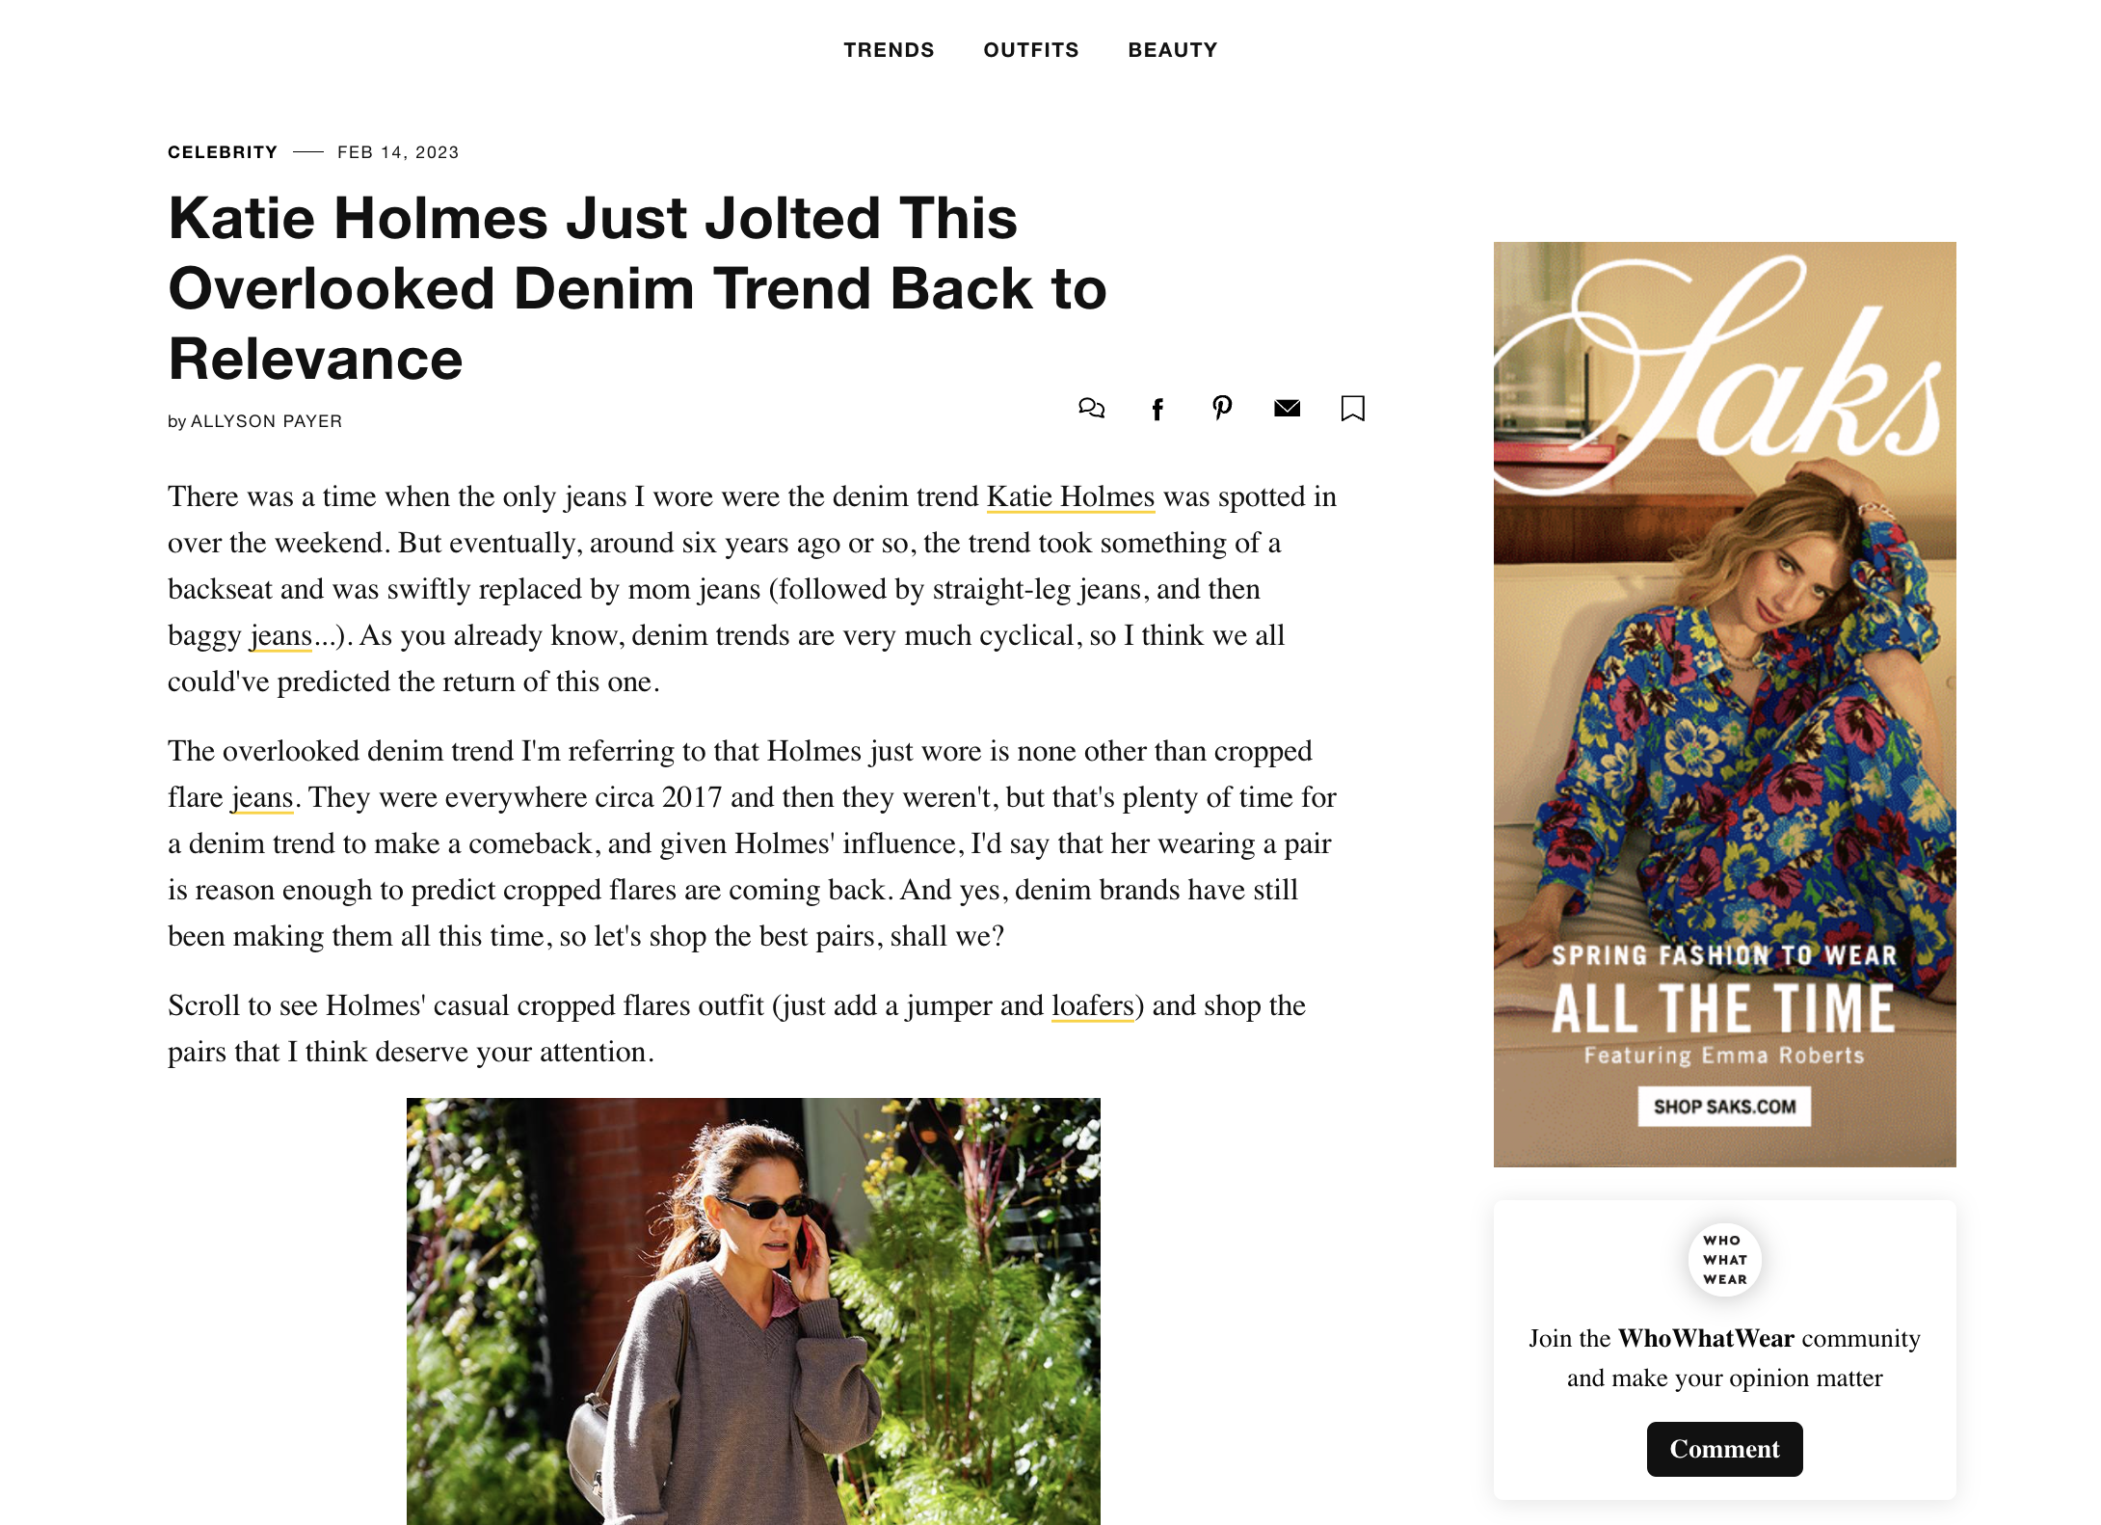Open the Outfits menu
The height and width of the screenshot is (1525, 2101).
click(1031, 50)
